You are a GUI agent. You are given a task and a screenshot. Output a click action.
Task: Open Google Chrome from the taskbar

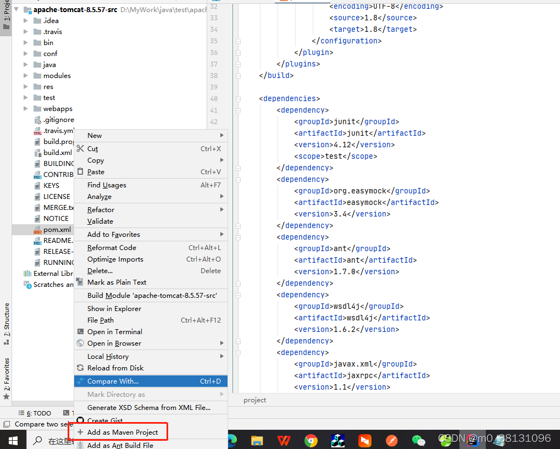click(x=311, y=440)
